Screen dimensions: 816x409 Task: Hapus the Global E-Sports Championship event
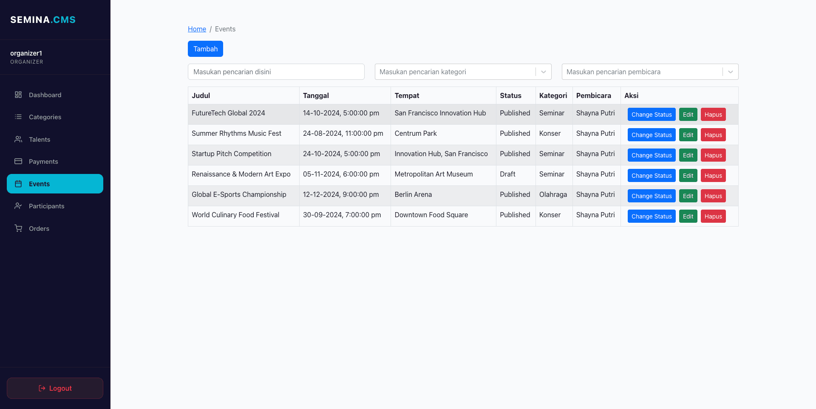713,196
